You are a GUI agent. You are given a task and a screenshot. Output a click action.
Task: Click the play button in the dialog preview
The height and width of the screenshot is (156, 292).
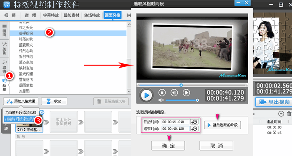[x=146, y=95]
